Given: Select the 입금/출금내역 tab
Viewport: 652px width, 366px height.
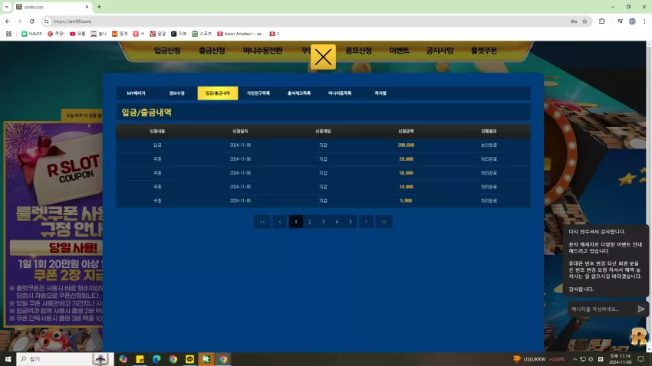Looking at the screenshot, I should 218,93.
